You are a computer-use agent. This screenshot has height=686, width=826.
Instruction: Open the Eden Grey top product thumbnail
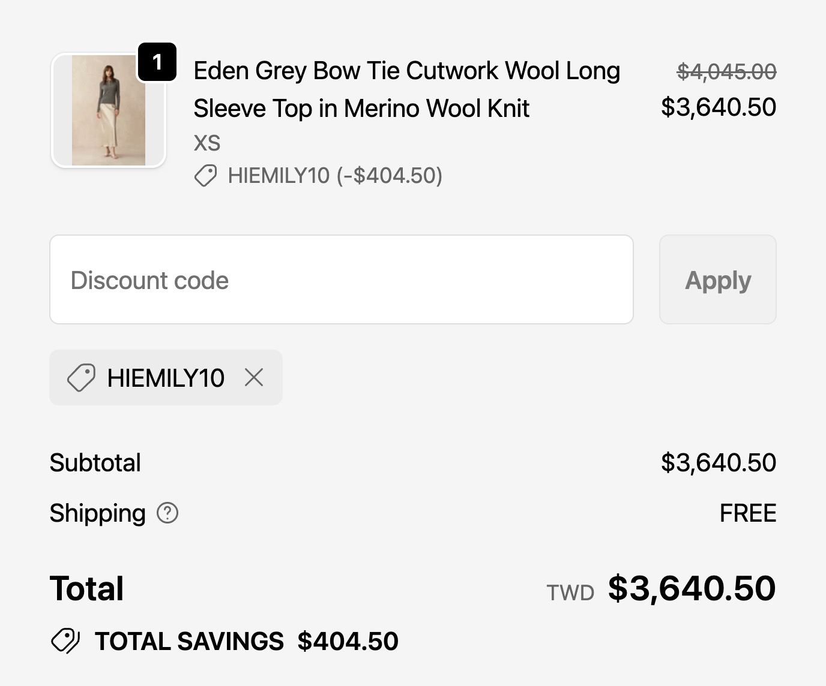[x=108, y=110]
